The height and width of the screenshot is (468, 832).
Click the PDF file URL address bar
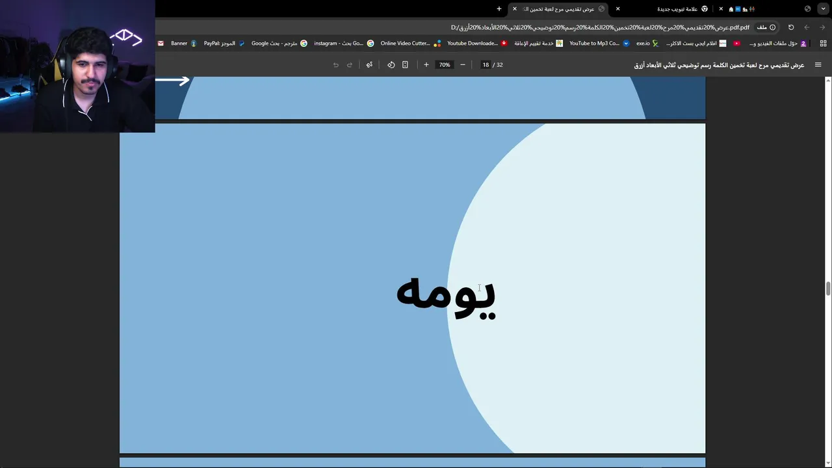600,27
